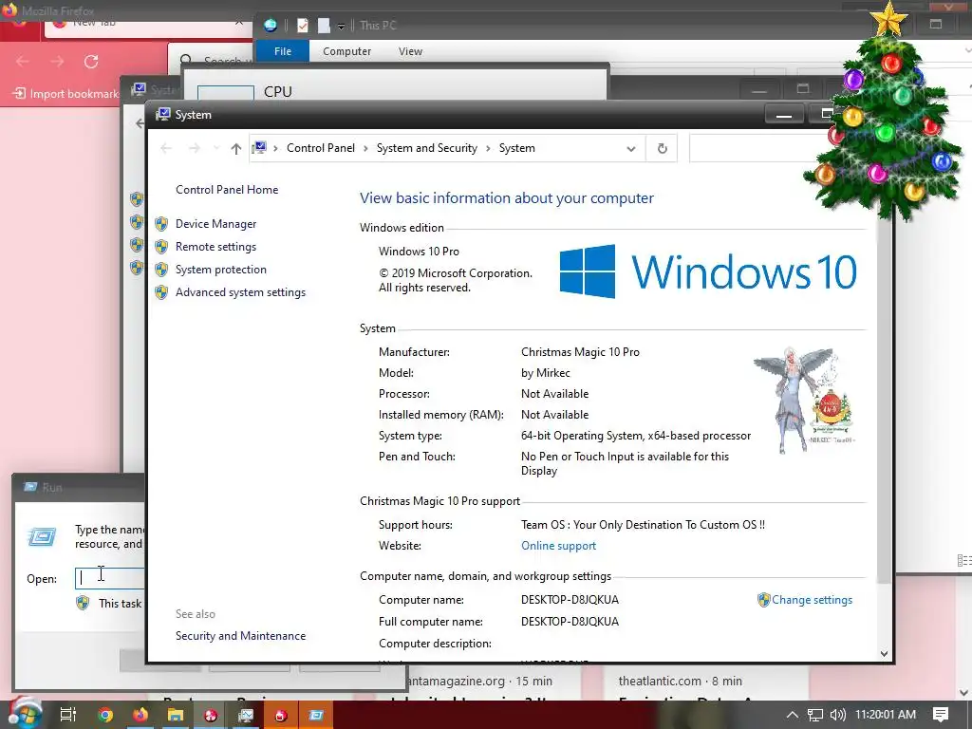
Task: Refresh the System control panel page
Action: pyautogui.click(x=662, y=149)
